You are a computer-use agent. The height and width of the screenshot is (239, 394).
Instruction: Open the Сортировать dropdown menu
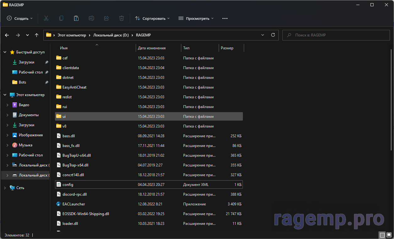152,19
